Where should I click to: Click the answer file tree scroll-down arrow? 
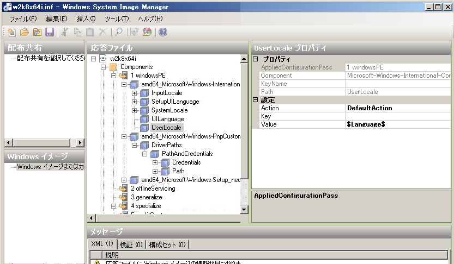(245, 209)
